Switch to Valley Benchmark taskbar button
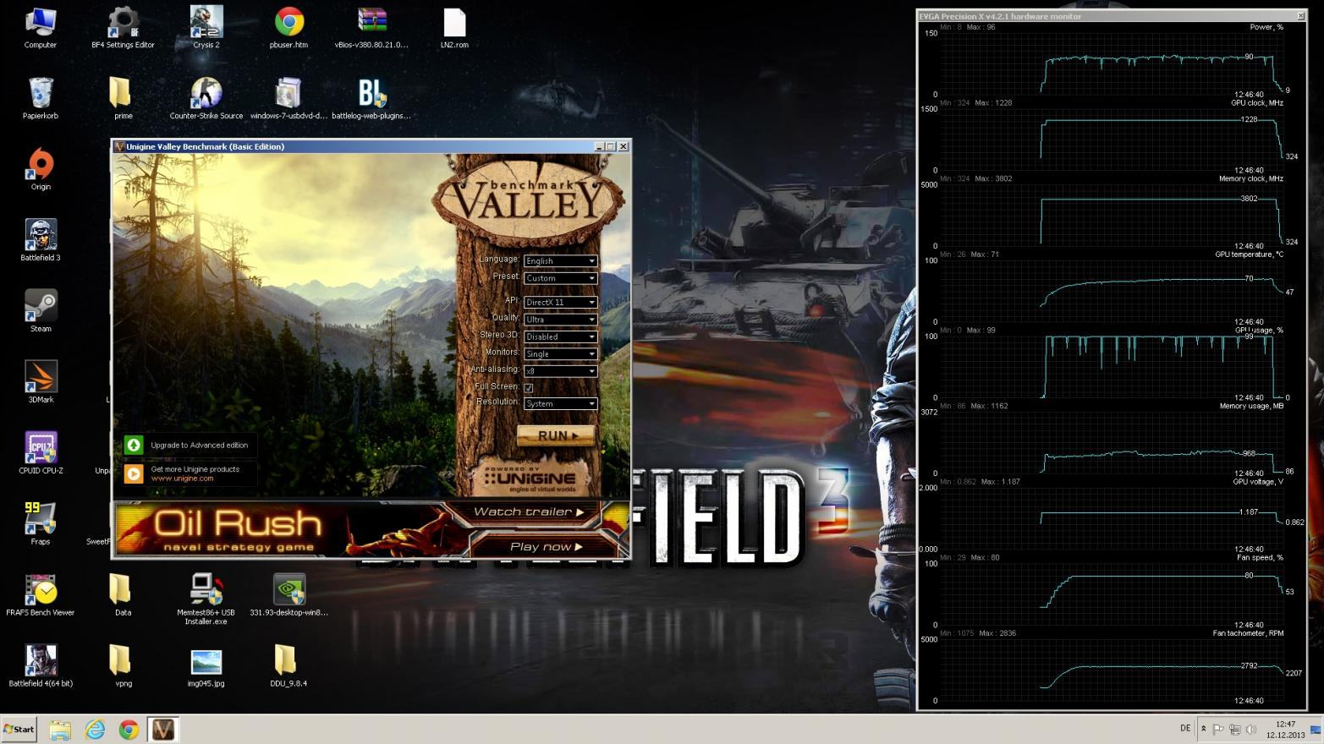Viewport: 1324px width, 744px height. click(x=163, y=729)
